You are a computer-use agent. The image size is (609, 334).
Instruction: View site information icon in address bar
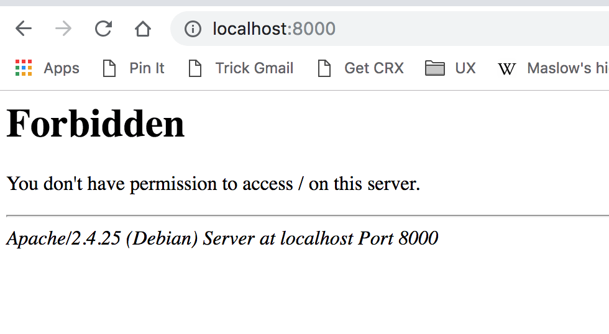point(193,29)
